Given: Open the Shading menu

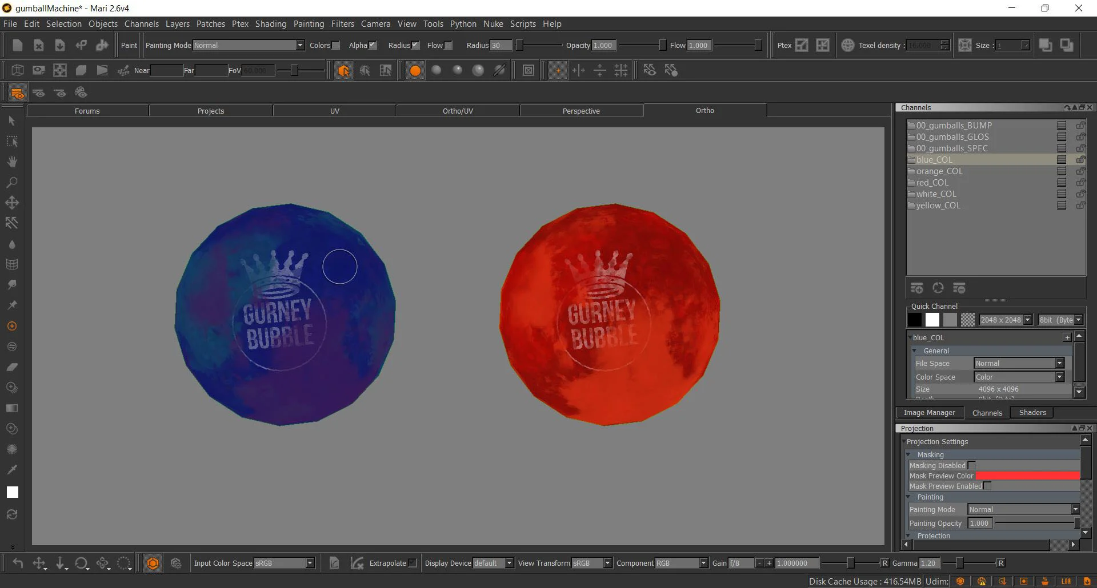Looking at the screenshot, I should (x=270, y=23).
